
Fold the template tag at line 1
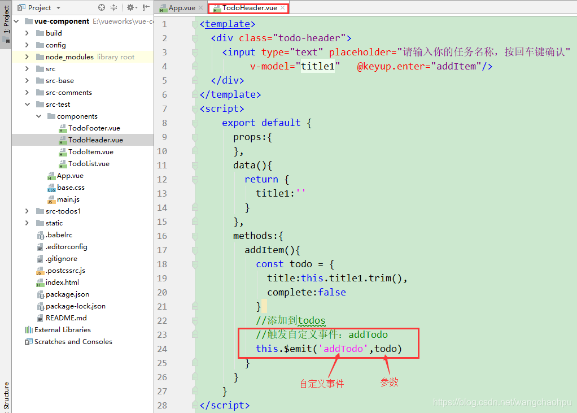195,24
